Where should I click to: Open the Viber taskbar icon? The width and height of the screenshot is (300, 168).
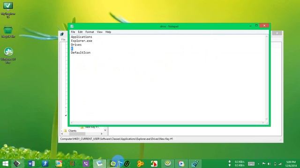(86, 164)
